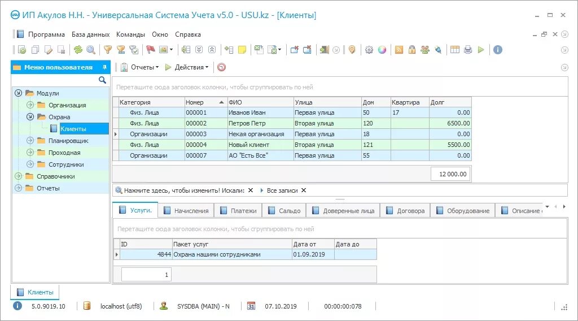Open the Окно menu
The height and width of the screenshot is (321, 578).
(160, 34)
